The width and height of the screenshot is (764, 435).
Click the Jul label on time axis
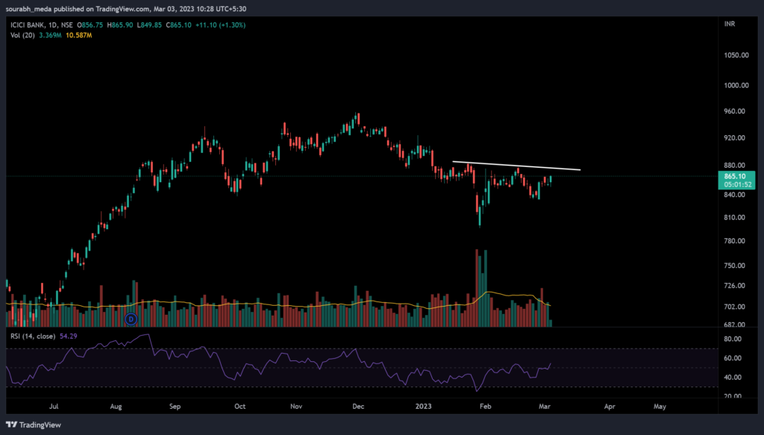point(54,406)
